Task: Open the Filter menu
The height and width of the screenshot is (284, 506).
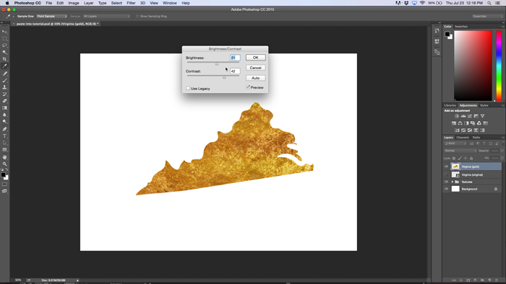Action: 131,3
